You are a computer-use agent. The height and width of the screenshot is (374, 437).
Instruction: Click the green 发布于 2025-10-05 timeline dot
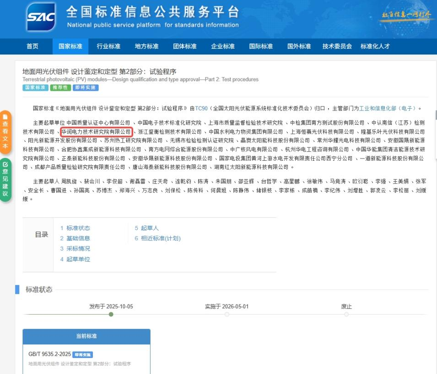tap(111, 314)
